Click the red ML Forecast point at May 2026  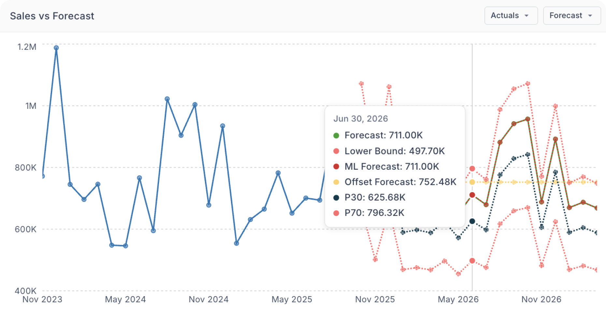tap(472, 194)
